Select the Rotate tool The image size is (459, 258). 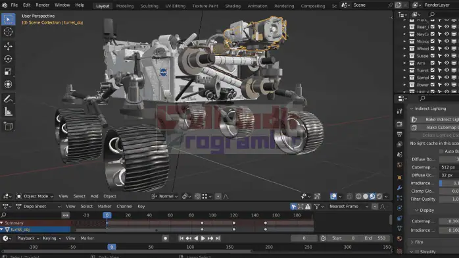(8, 59)
